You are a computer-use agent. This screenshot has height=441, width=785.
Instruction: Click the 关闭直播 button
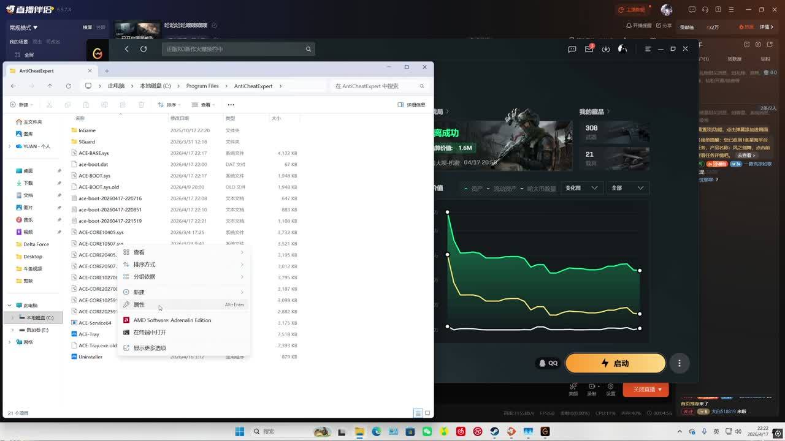(x=645, y=390)
